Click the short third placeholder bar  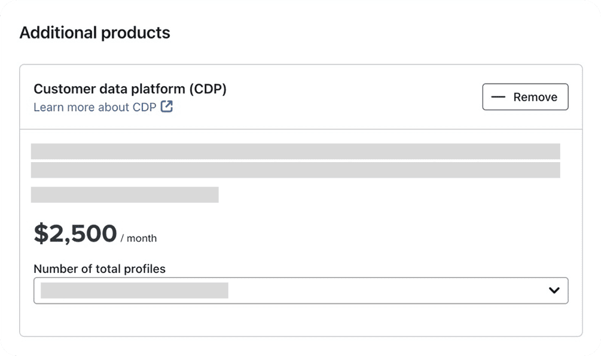(x=124, y=194)
